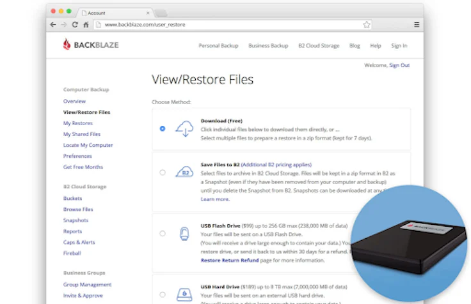Open Locate My Computer link

tap(88, 145)
